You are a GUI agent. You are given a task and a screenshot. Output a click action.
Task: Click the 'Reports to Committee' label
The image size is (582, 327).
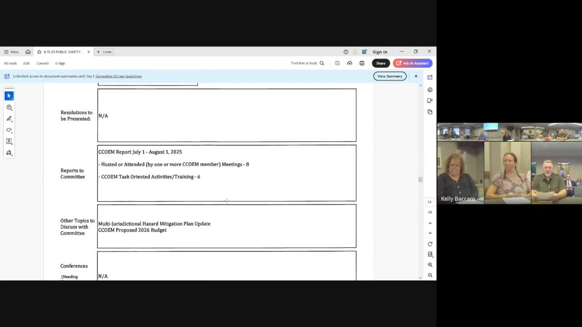(73, 173)
